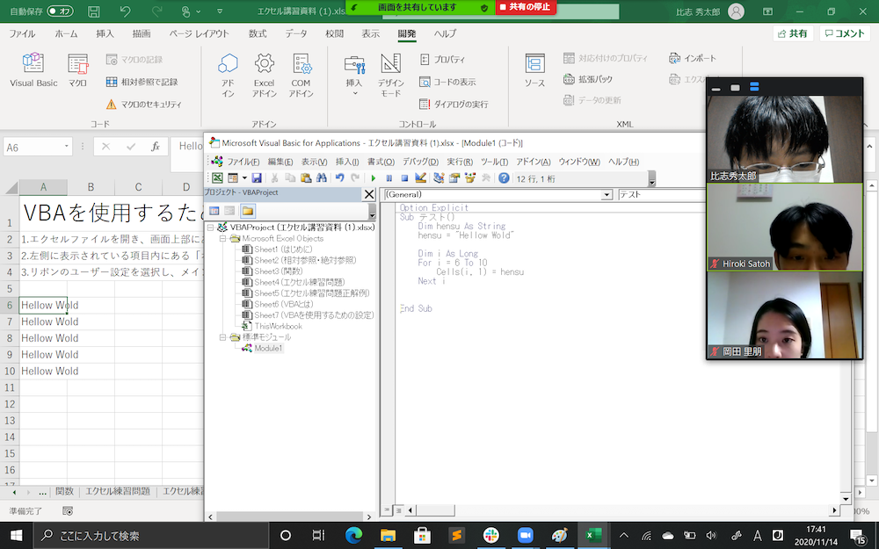The image size is (879, 549).
Task: Toggle design mode in VBA toolbar
Action: click(x=420, y=178)
